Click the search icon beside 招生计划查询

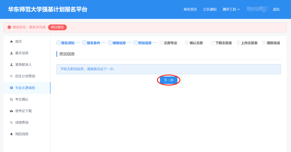click(11, 76)
